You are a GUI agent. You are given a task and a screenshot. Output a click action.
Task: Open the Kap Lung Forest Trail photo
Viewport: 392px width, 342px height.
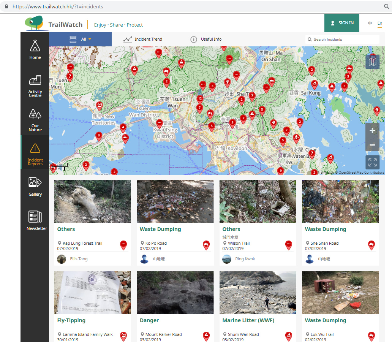pyautogui.click(x=93, y=201)
